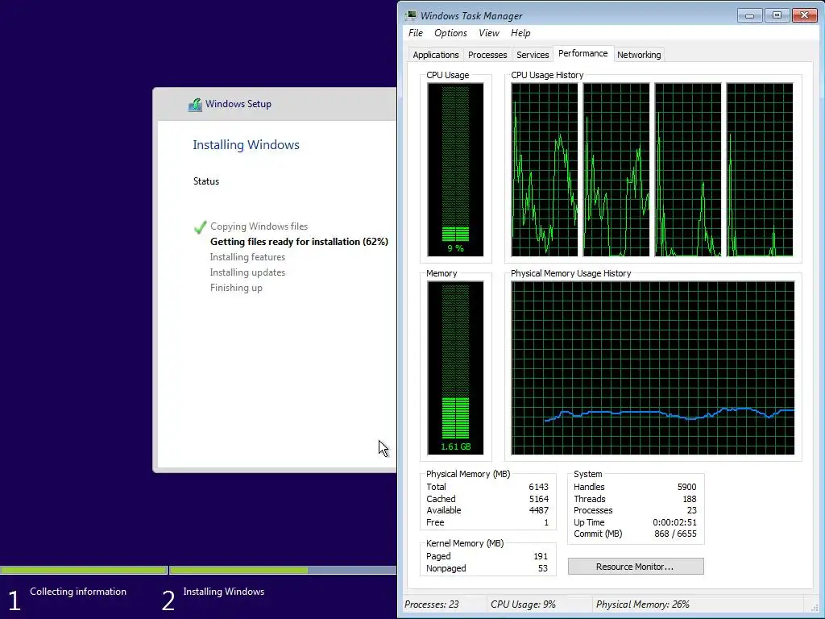Image resolution: width=825 pixels, height=619 pixels.
Task: Switch to the Services tab
Action: pyautogui.click(x=533, y=55)
